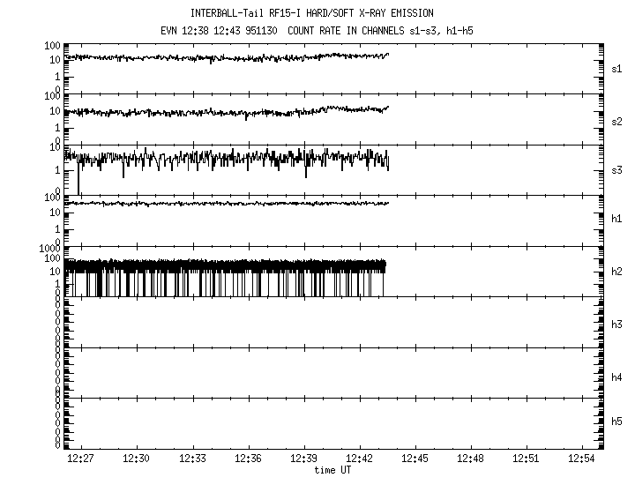Click the 12:54 time tick label
This screenshot has width=635, height=485.
tap(581, 459)
